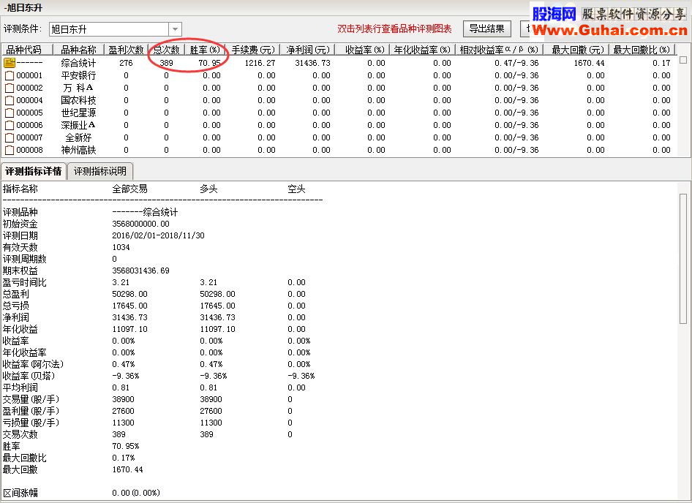Click the 000001 平安银行 row icon
Image resolution: width=692 pixels, height=503 pixels.
[x=10, y=75]
